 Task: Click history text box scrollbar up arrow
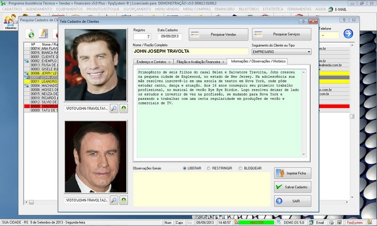[303, 72]
